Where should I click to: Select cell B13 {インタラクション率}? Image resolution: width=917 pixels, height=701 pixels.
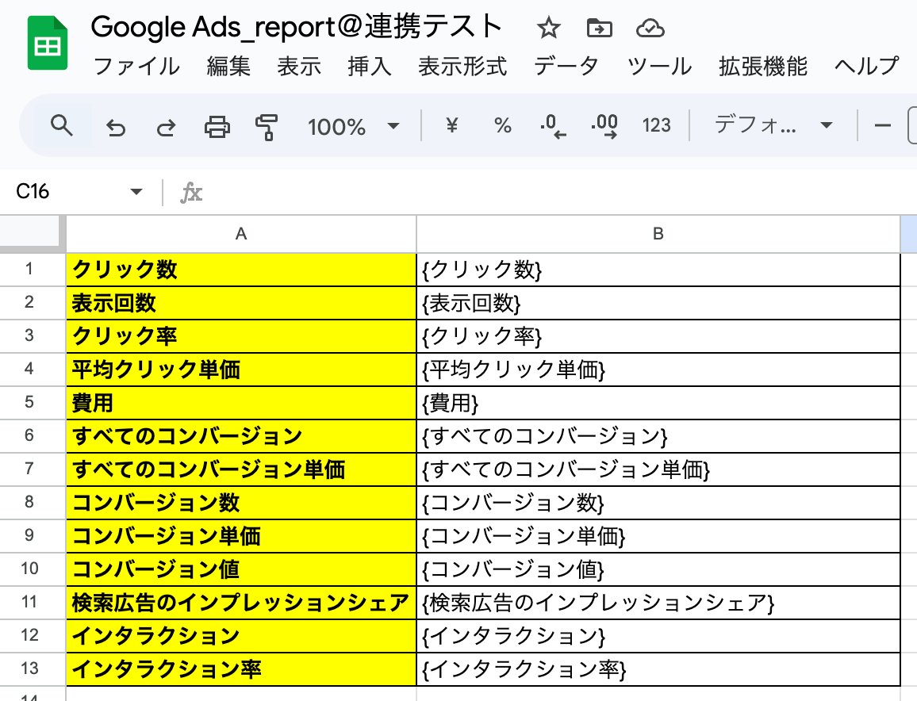[658, 669]
